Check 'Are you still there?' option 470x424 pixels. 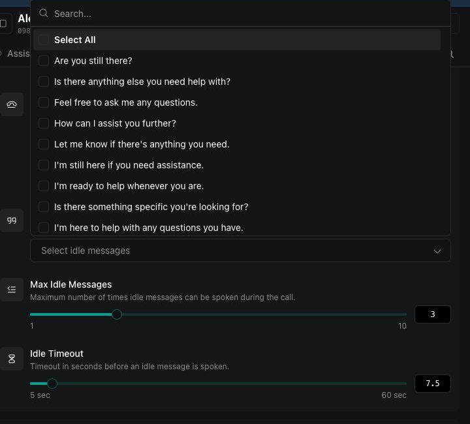tap(44, 61)
